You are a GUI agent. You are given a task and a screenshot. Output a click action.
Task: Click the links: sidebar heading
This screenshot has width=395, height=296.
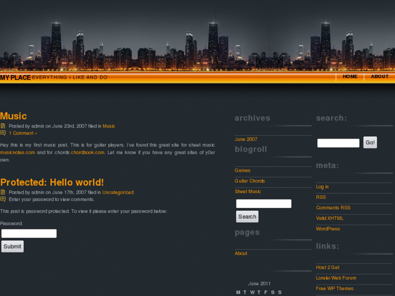[327, 246]
